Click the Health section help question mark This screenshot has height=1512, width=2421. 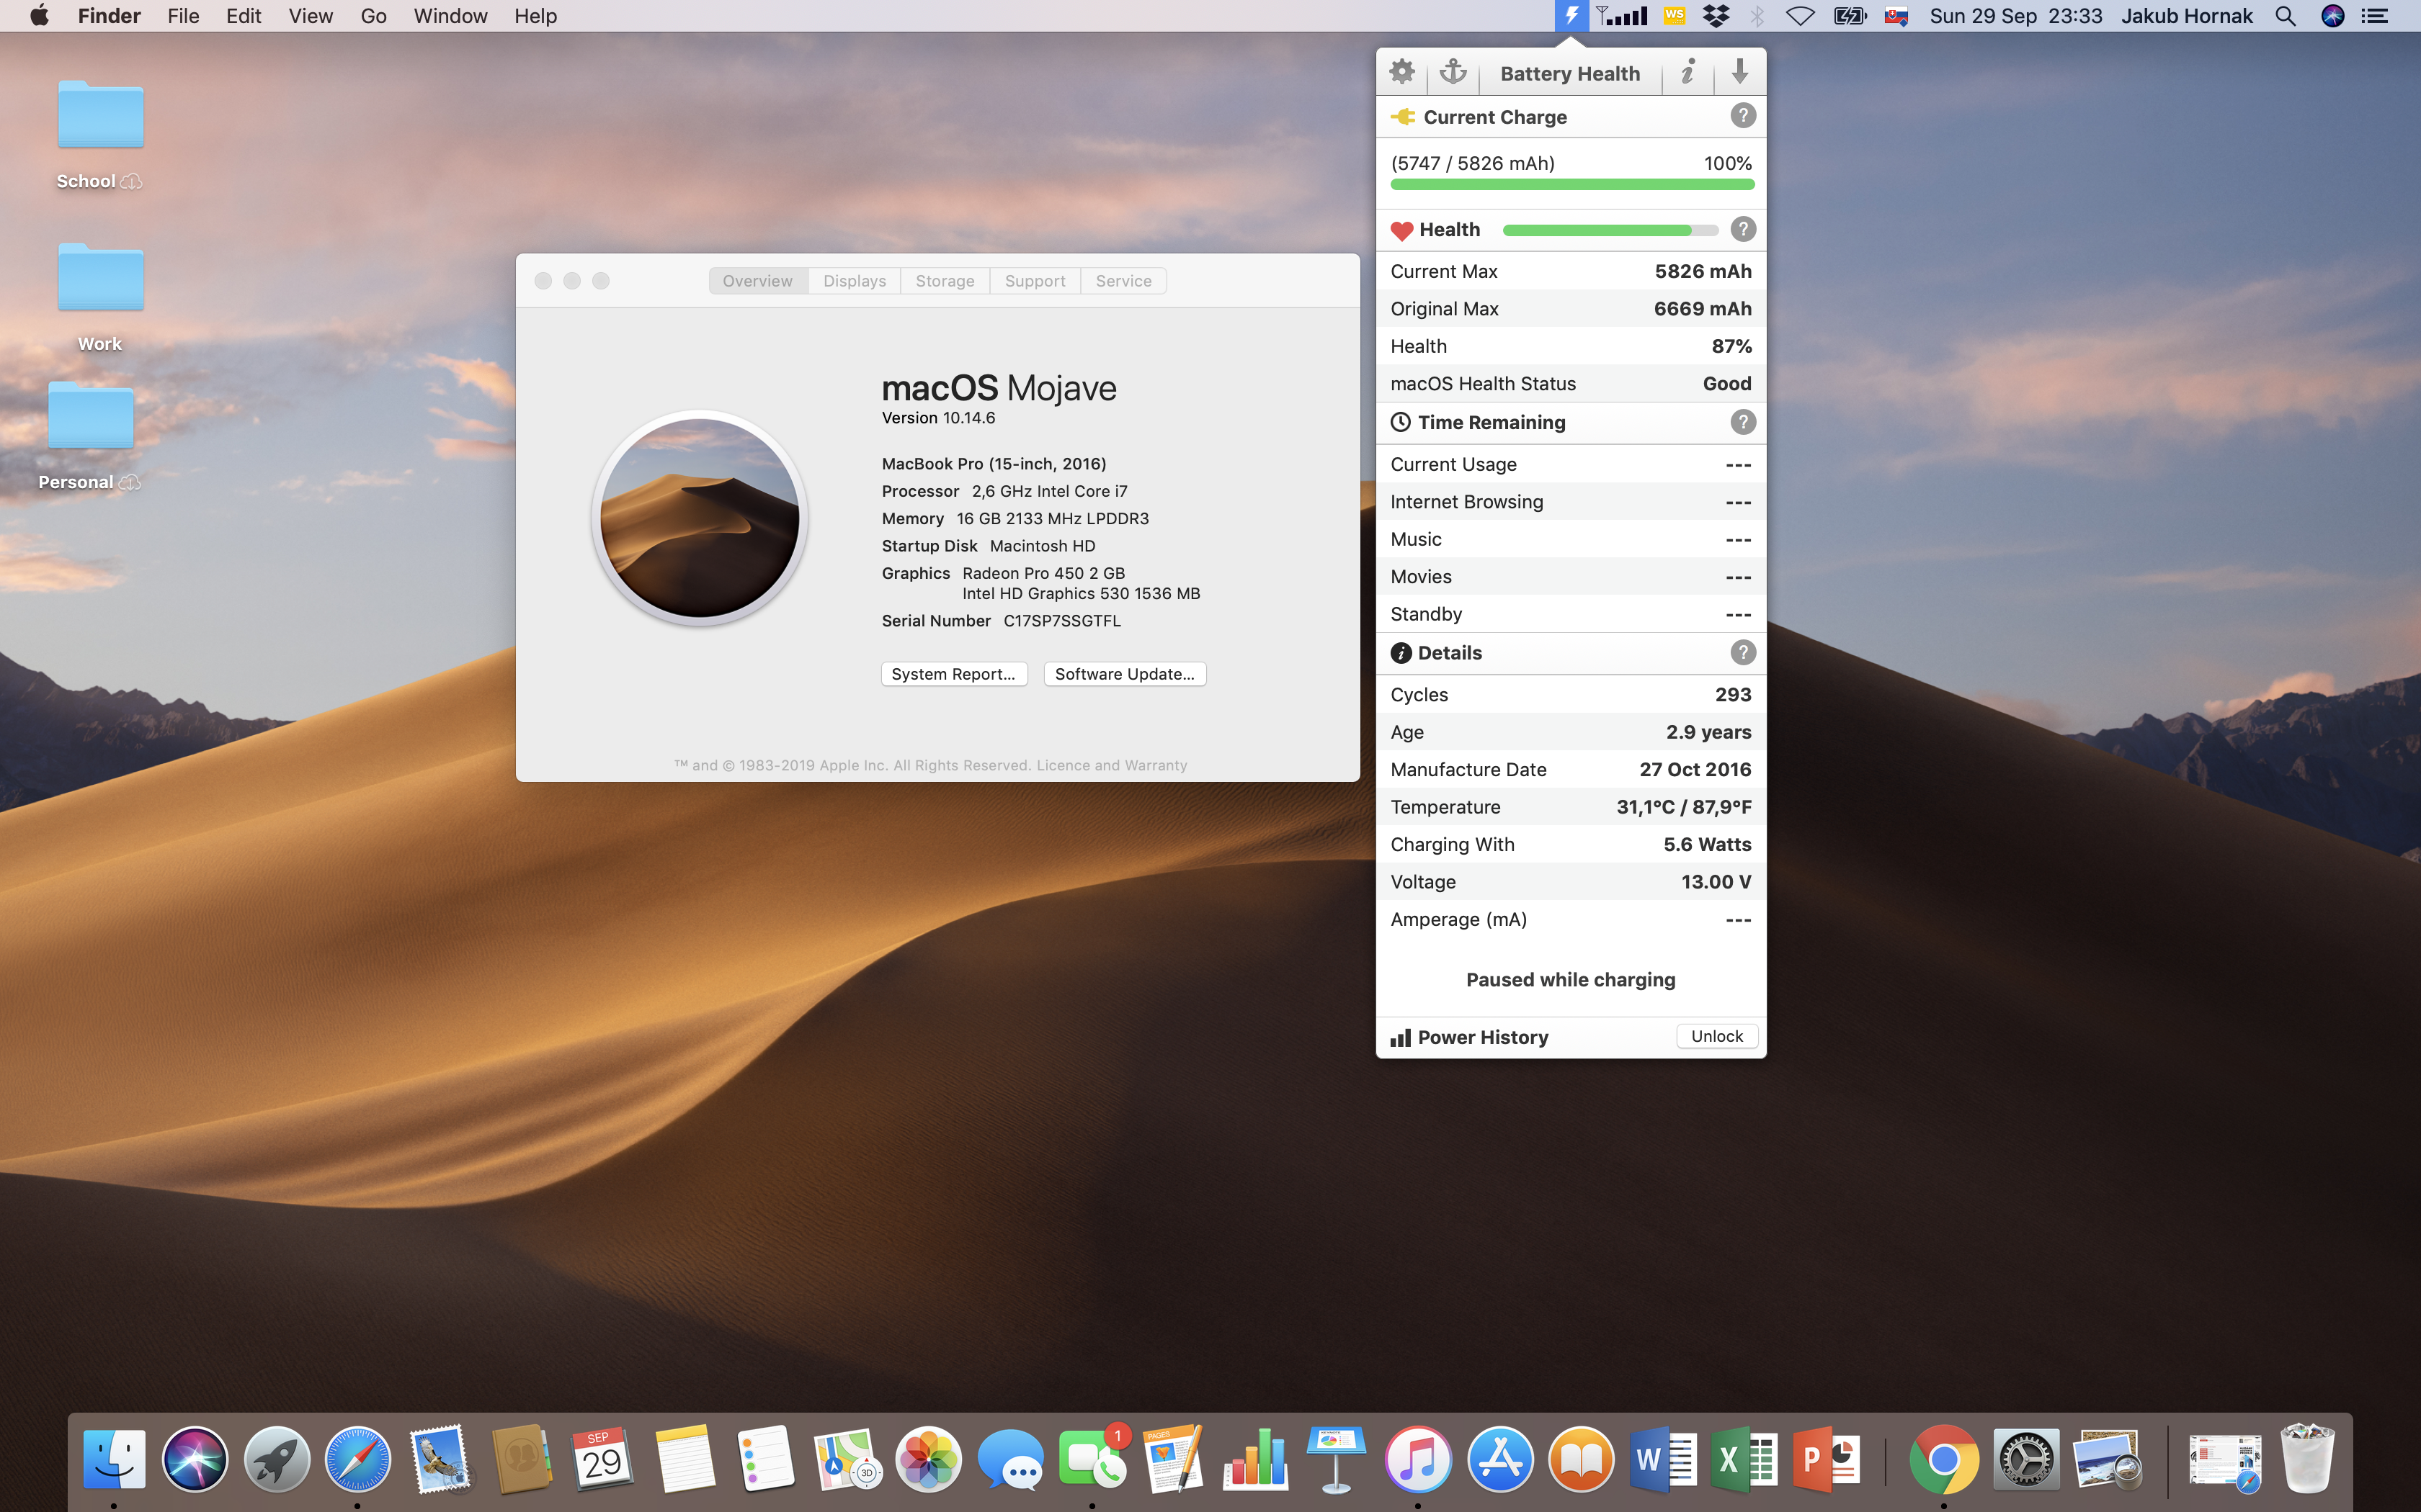(x=1743, y=229)
